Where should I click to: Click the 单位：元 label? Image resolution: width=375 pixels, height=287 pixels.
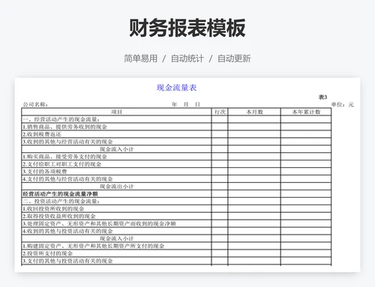point(343,104)
